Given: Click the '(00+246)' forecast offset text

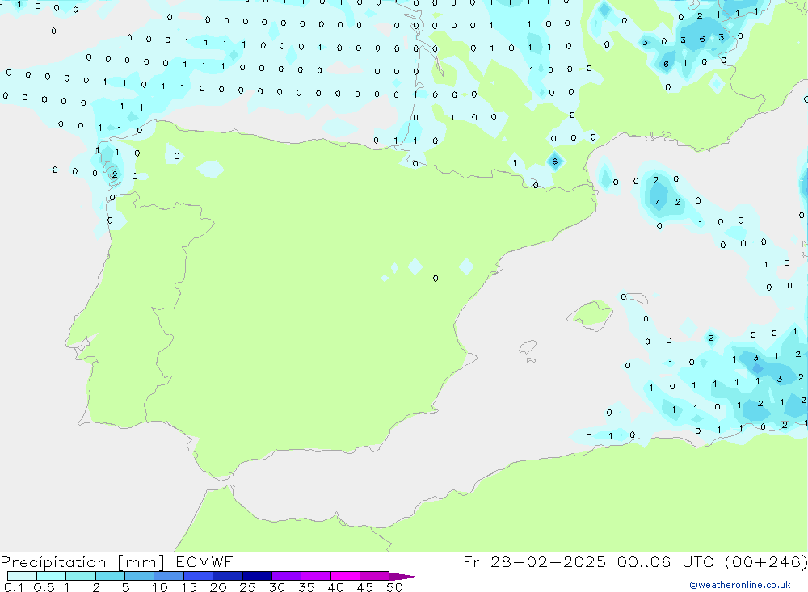Looking at the screenshot, I should [765, 562].
